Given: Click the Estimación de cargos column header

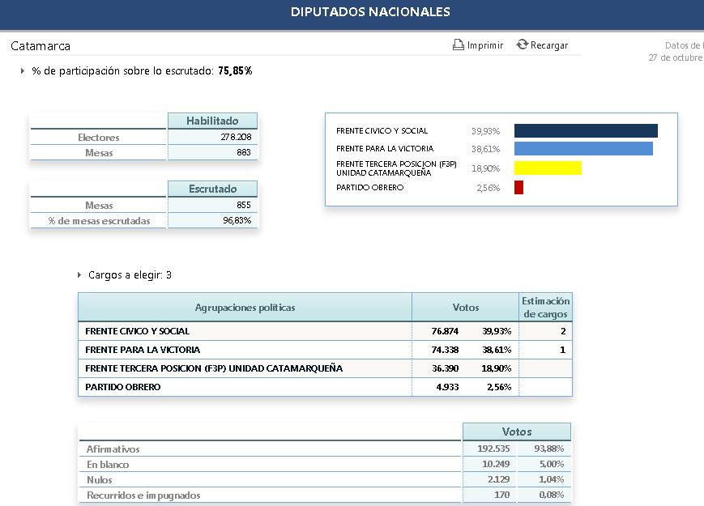Looking at the screenshot, I should point(545,308).
